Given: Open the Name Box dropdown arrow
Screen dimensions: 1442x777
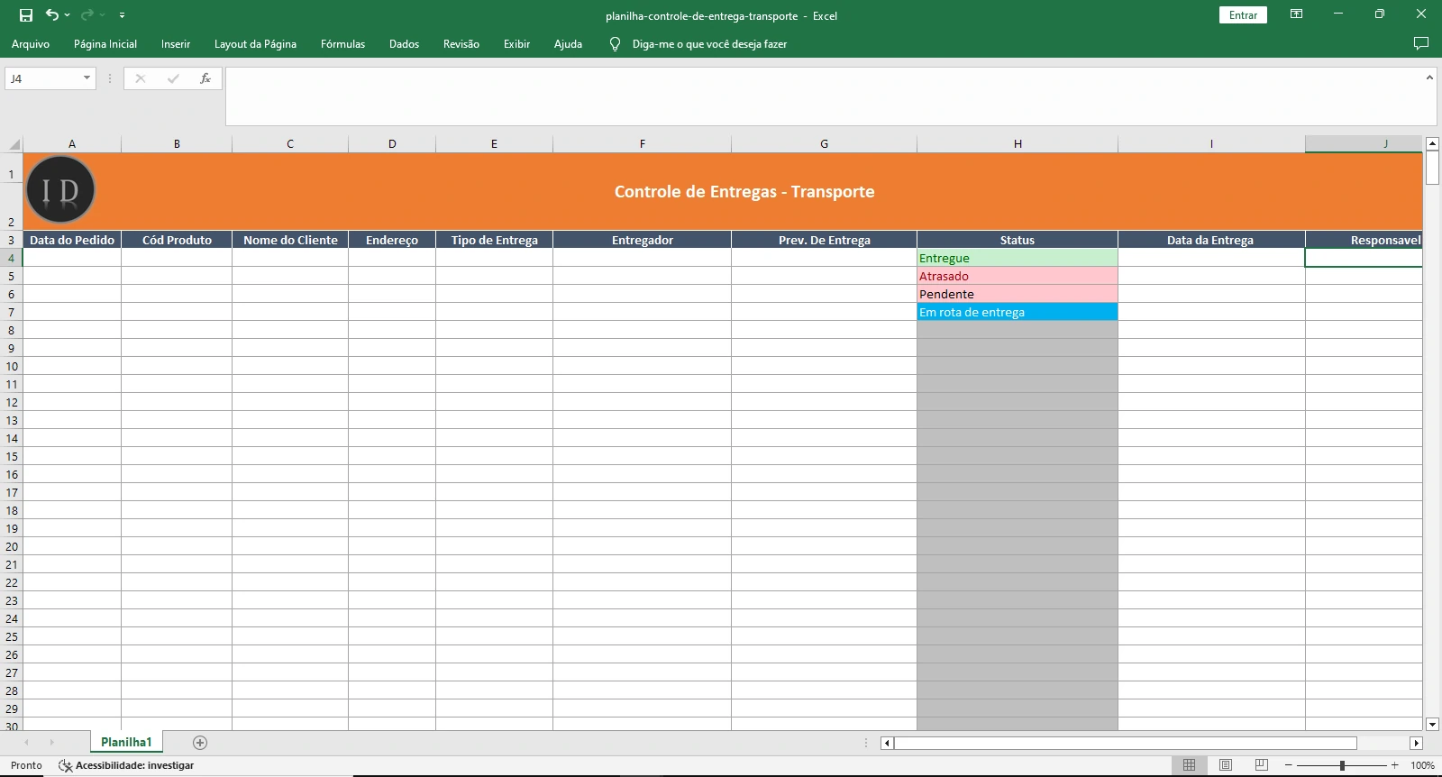Looking at the screenshot, I should [x=87, y=78].
